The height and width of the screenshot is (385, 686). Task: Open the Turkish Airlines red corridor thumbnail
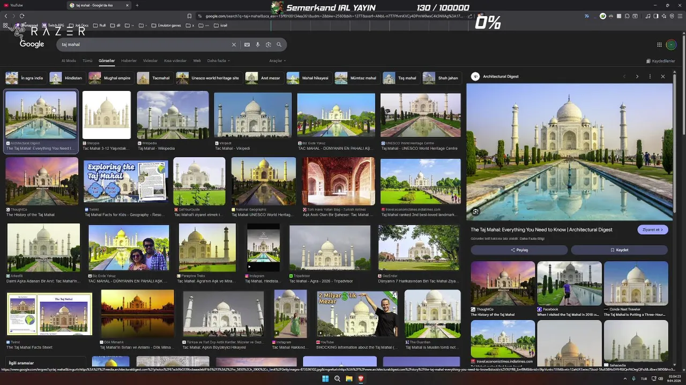[338, 181]
